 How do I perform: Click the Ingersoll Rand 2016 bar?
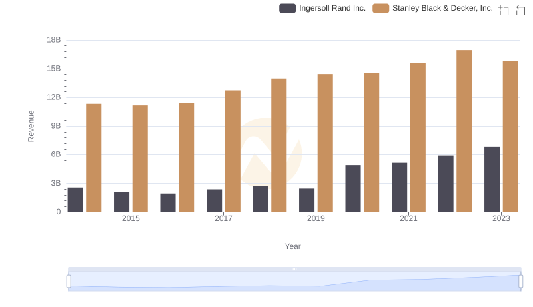tap(168, 202)
